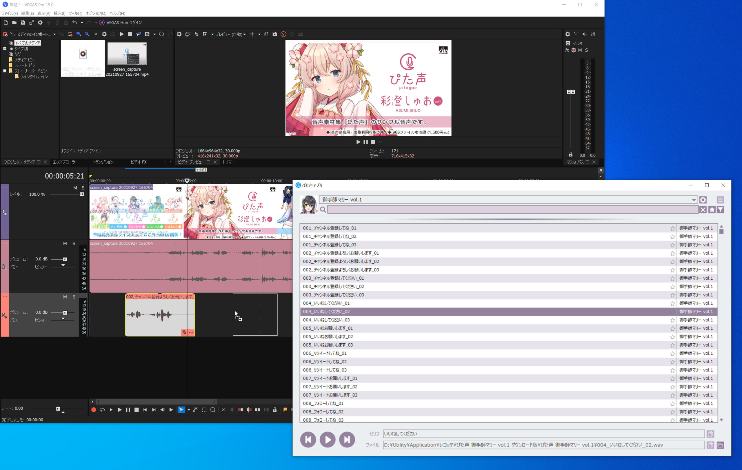Mute audio track 3
The width and height of the screenshot is (742, 470).
click(65, 297)
